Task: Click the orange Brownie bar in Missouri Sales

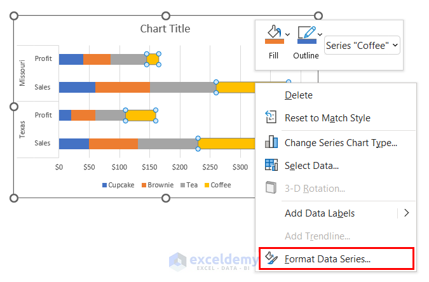Action: (x=122, y=87)
